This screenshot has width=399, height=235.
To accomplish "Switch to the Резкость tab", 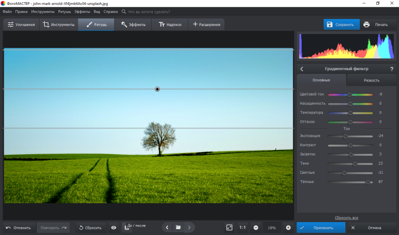I will pyautogui.click(x=371, y=80).
